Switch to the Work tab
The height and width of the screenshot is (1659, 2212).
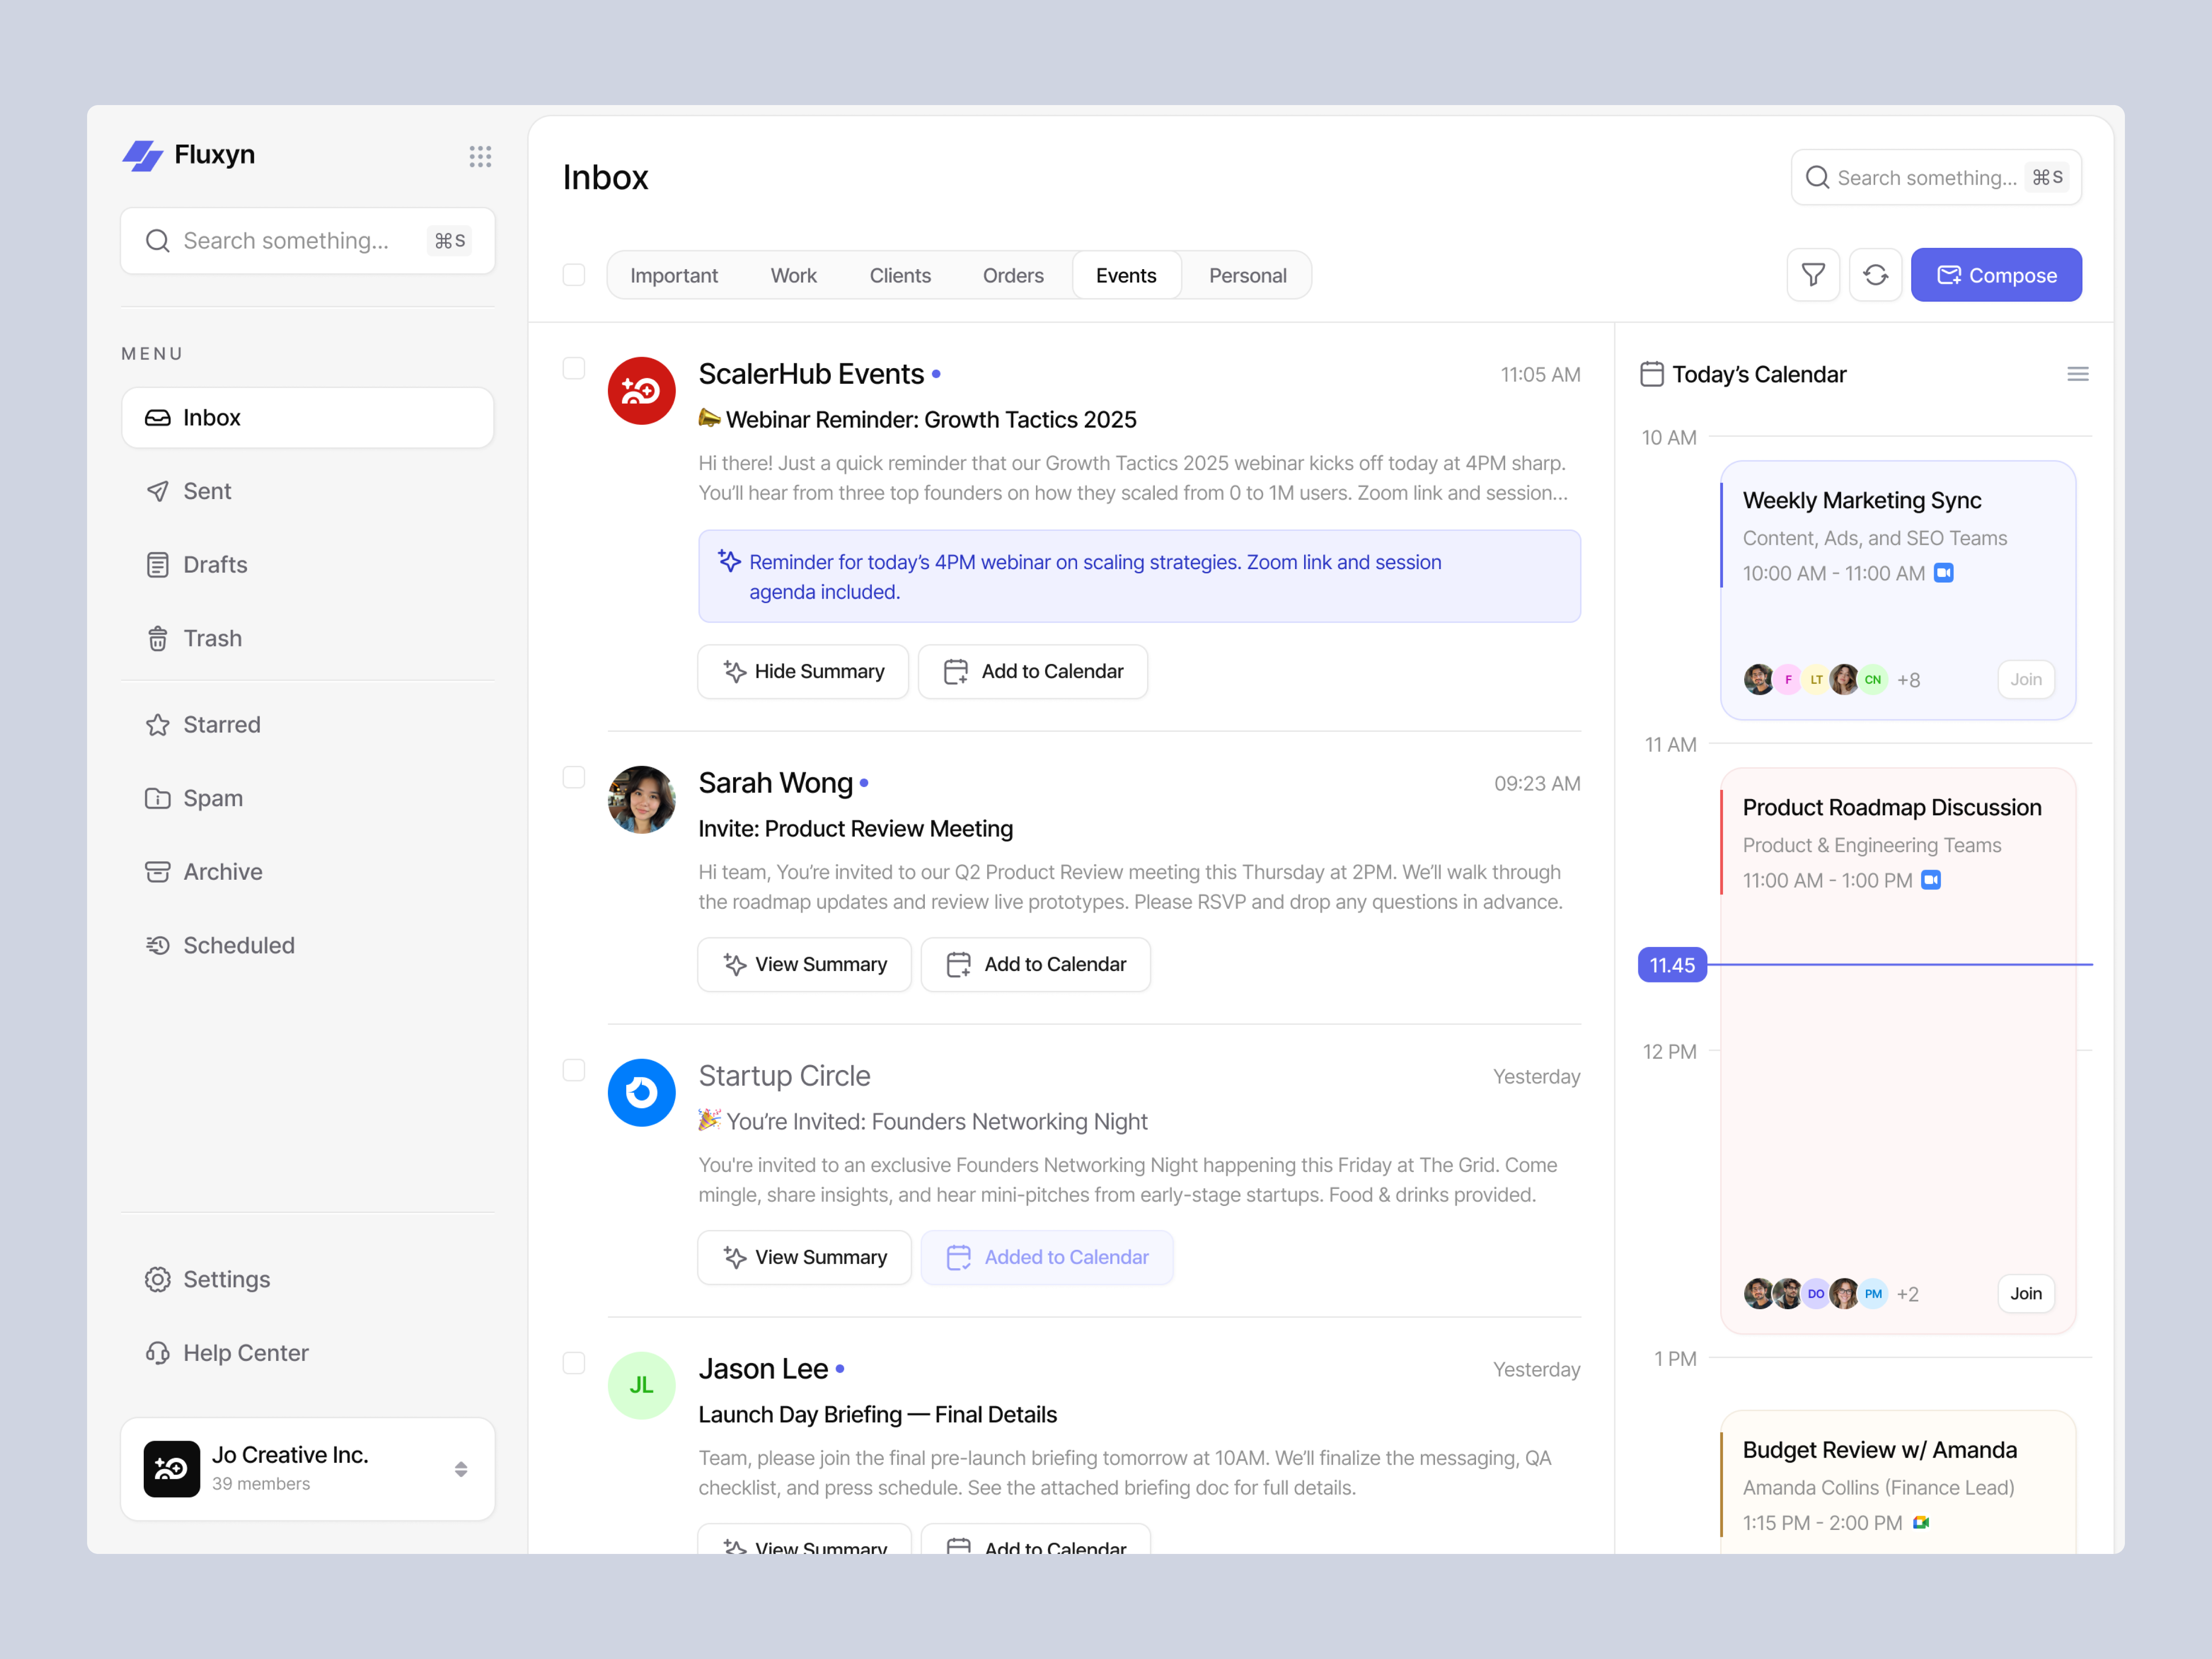click(x=793, y=274)
